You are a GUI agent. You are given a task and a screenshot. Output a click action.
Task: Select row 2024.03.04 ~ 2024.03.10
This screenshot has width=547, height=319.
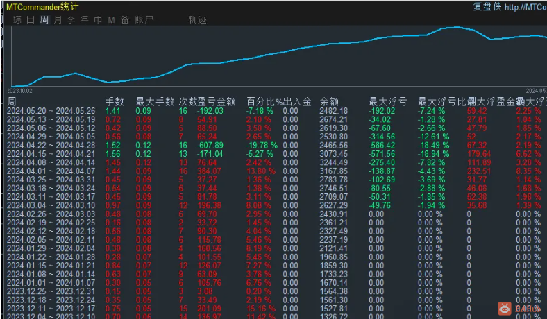pyautogui.click(x=274, y=205)
